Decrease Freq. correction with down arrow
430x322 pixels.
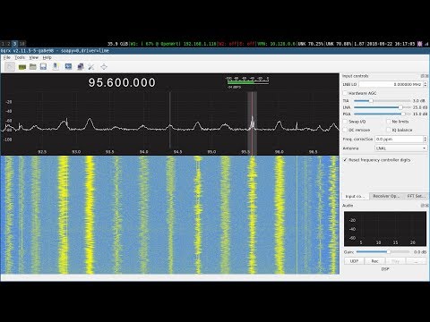(426, 140)
